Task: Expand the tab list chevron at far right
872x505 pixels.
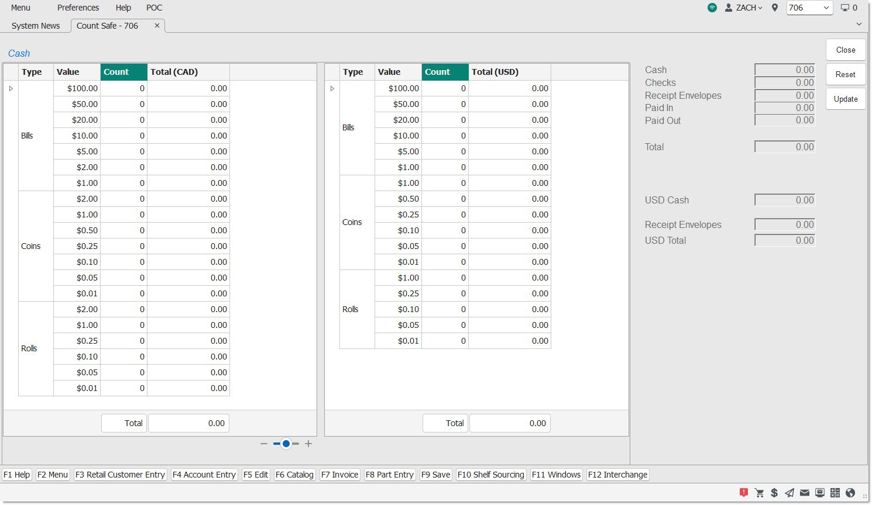Action: tap(859, 25)
